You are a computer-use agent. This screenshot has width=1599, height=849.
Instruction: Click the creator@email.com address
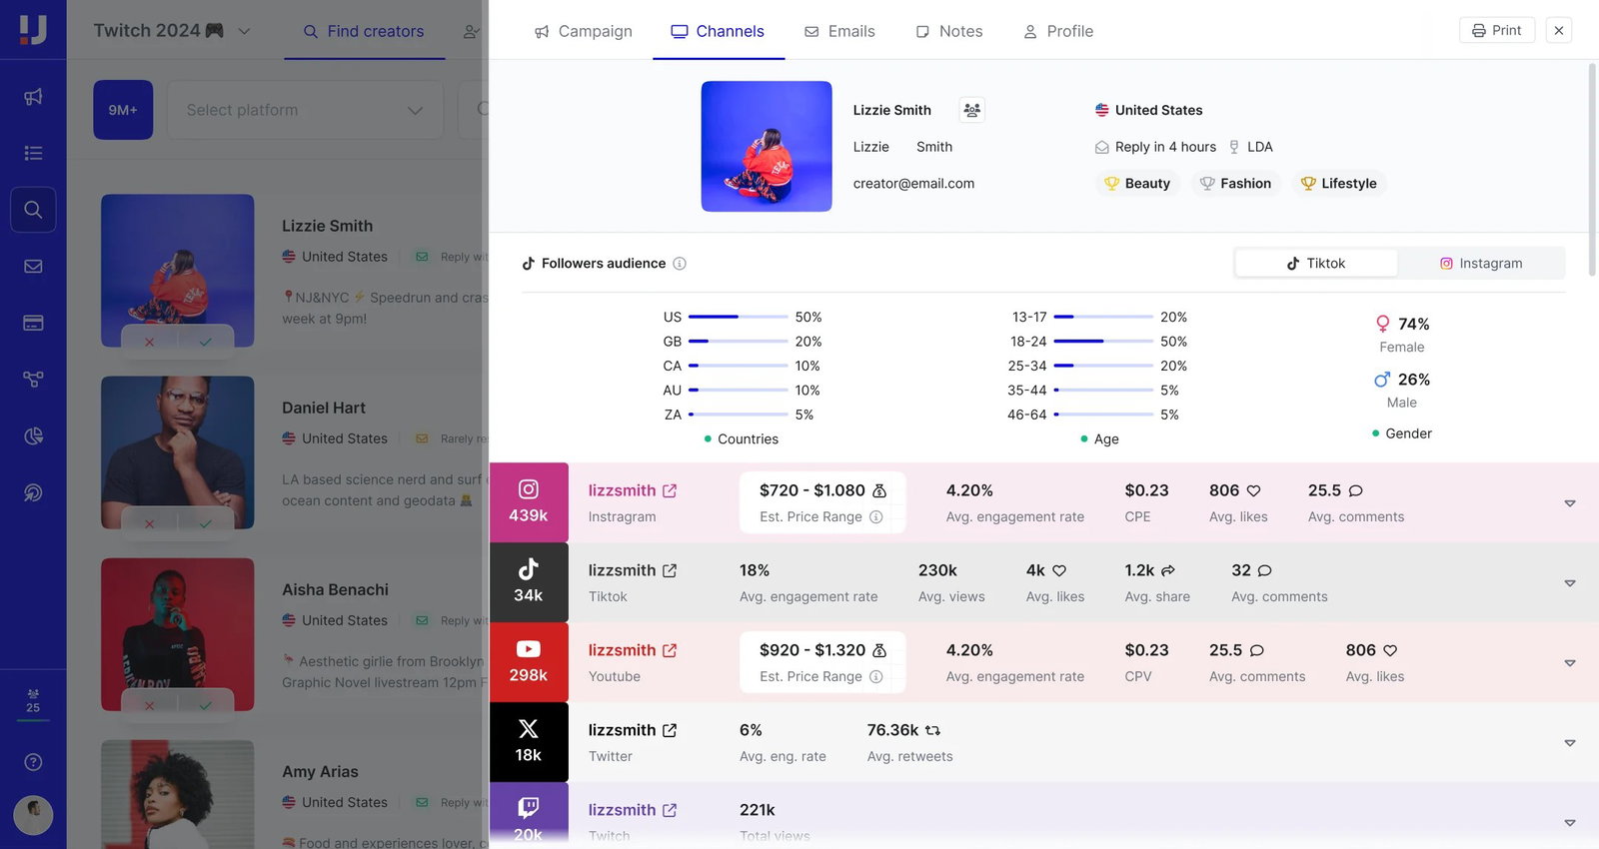[x=913, y=184]
